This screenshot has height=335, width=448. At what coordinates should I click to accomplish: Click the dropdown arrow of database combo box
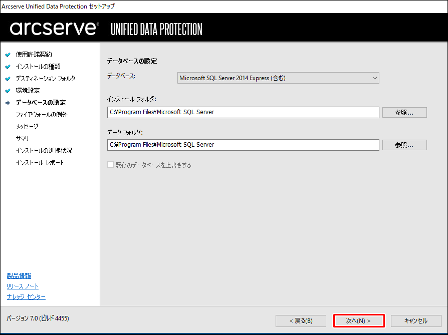pos(374,78)
